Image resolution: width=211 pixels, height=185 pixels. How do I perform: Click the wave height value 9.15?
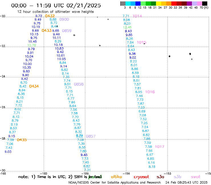pos(12,136)
